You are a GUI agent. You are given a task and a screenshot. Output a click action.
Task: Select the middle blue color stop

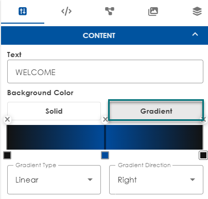105,155
